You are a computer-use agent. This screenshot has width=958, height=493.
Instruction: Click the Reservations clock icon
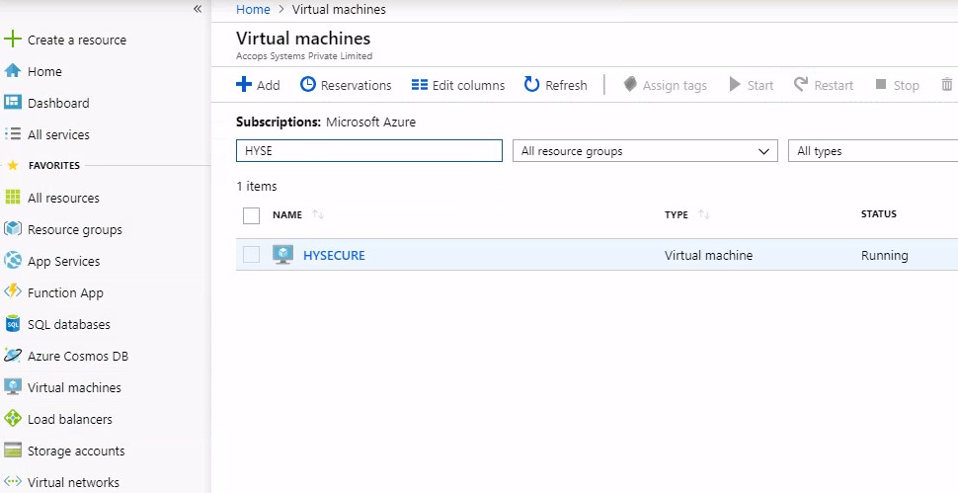tap(308, 84)
